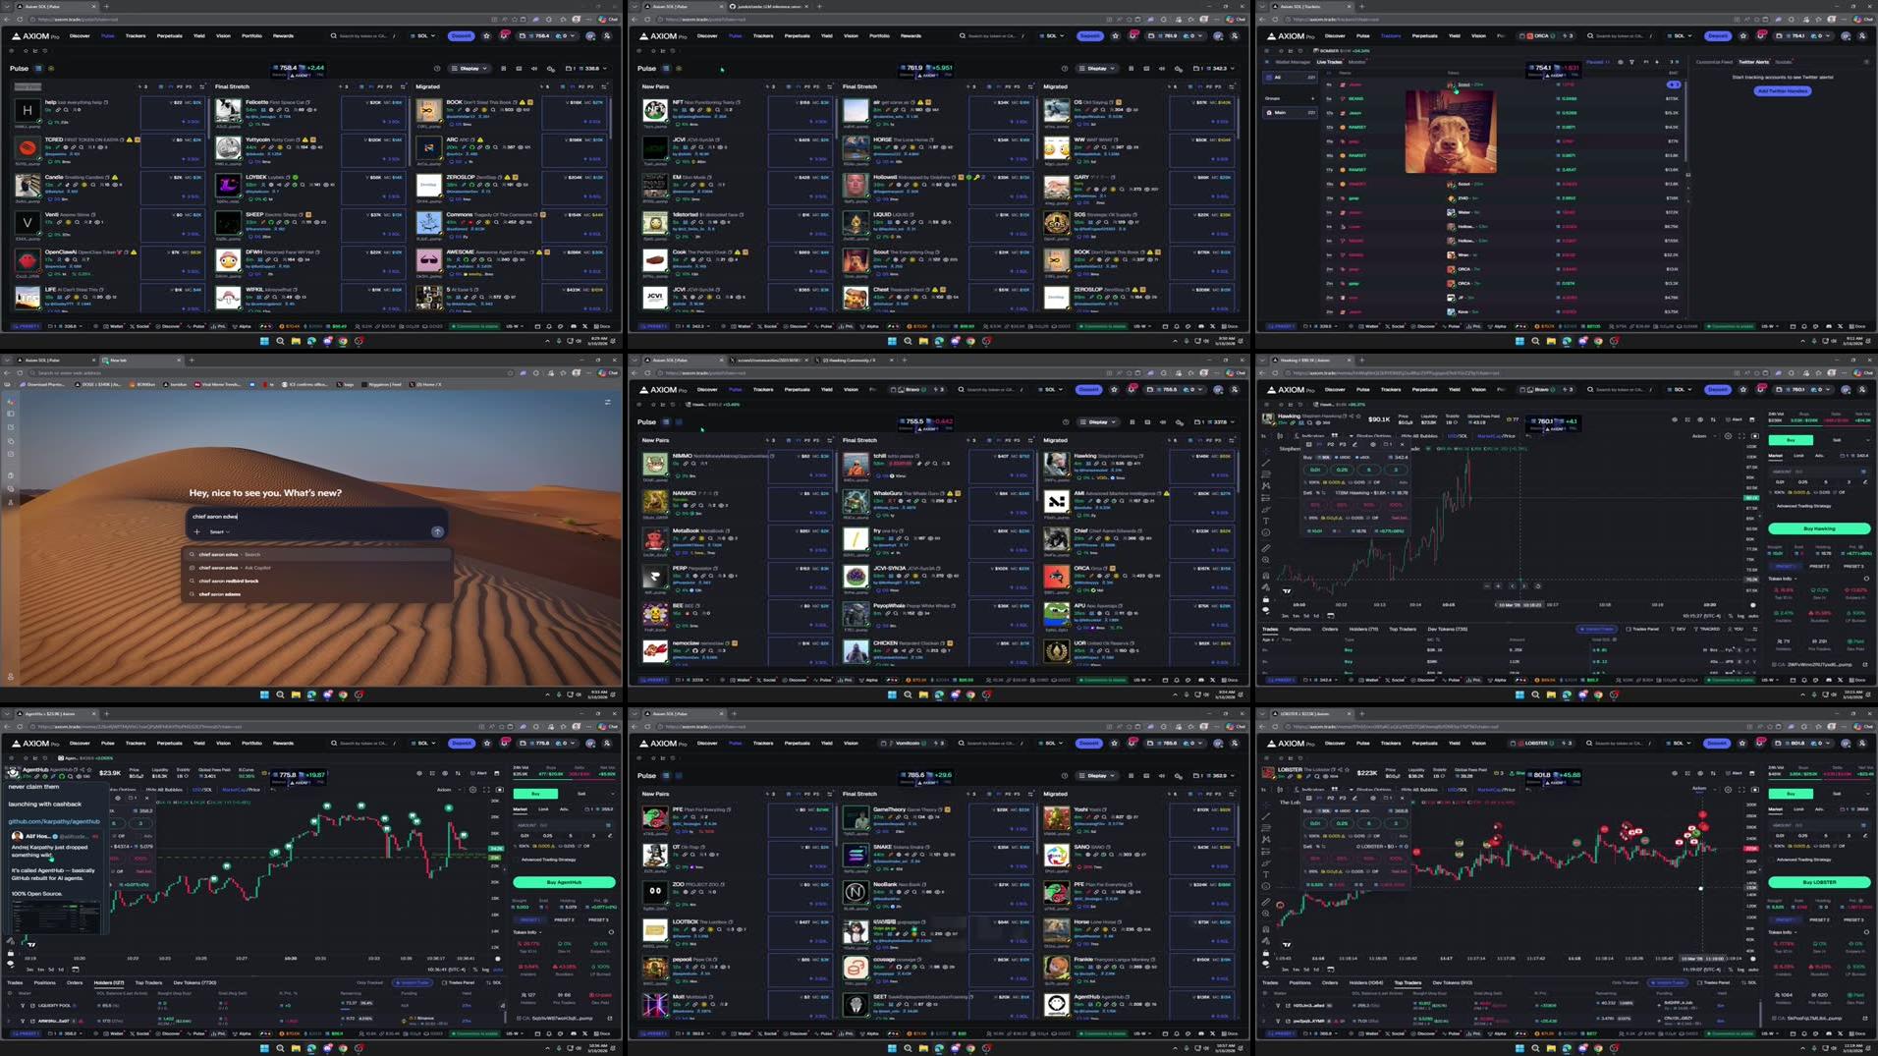Click the prompt input field on the new tab page
The width and height of the screenshot is (1878, 1056).
314,516
